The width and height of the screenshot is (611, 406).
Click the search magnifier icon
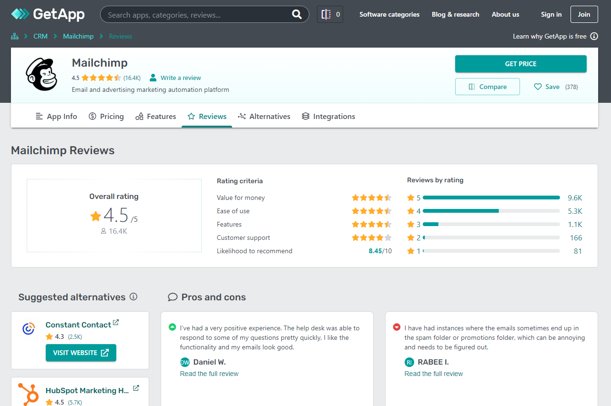[297, 14]
